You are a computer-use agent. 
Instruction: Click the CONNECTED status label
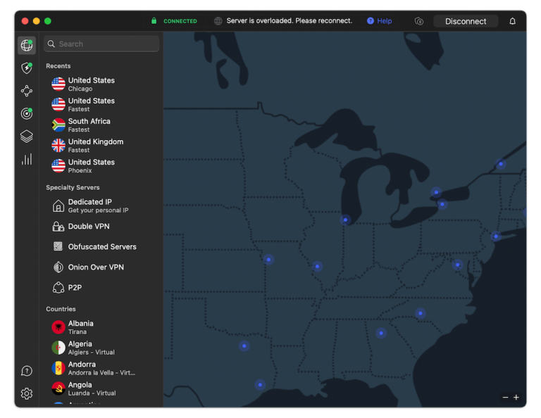[180, 21]
